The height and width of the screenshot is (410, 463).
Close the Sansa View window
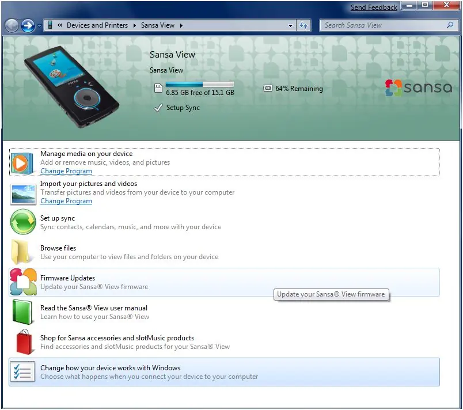click(446, 5)
